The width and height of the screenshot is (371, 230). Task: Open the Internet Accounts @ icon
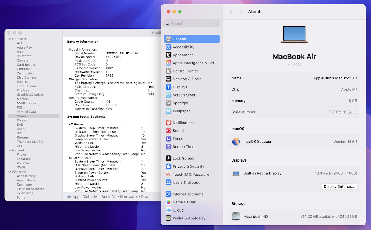[168, 194]
